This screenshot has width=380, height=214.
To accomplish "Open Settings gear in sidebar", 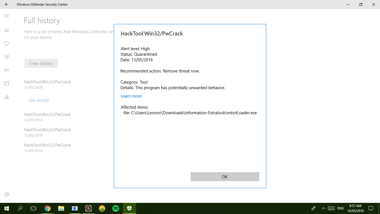I will tap(7, 194).
